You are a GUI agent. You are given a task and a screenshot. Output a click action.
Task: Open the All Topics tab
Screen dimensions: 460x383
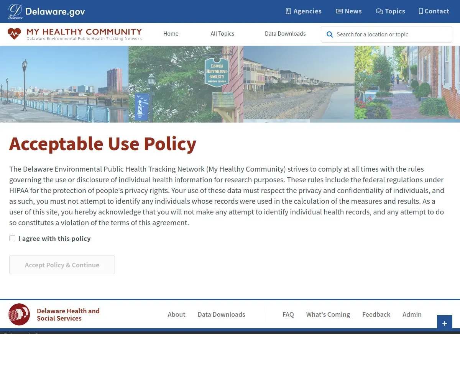click(222, 34)
